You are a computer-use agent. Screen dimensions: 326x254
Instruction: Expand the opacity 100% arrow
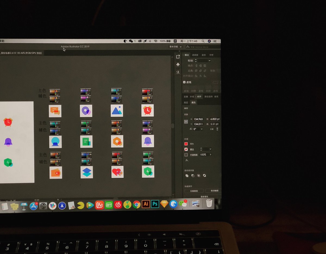pyautogui.click(x=210, y=155)
